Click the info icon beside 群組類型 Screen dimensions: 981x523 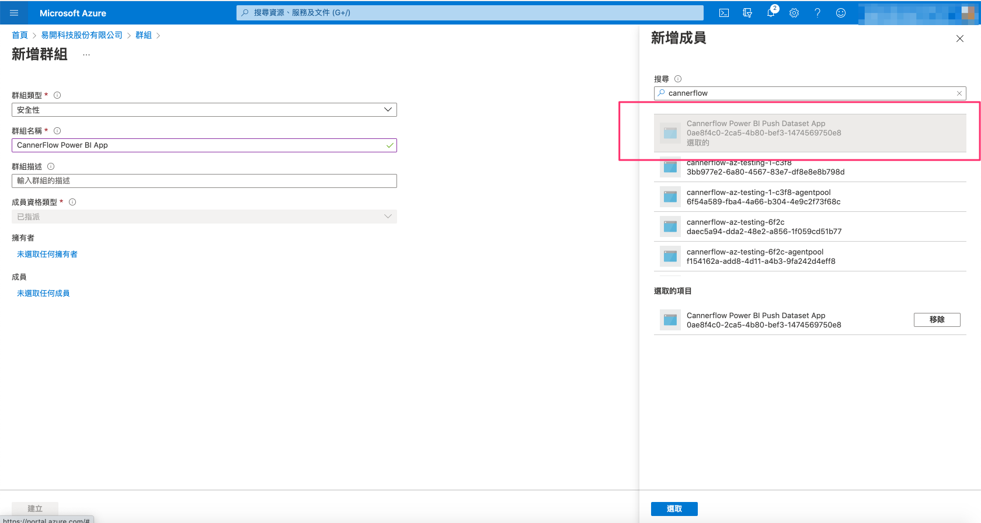[x=57, y=95]
